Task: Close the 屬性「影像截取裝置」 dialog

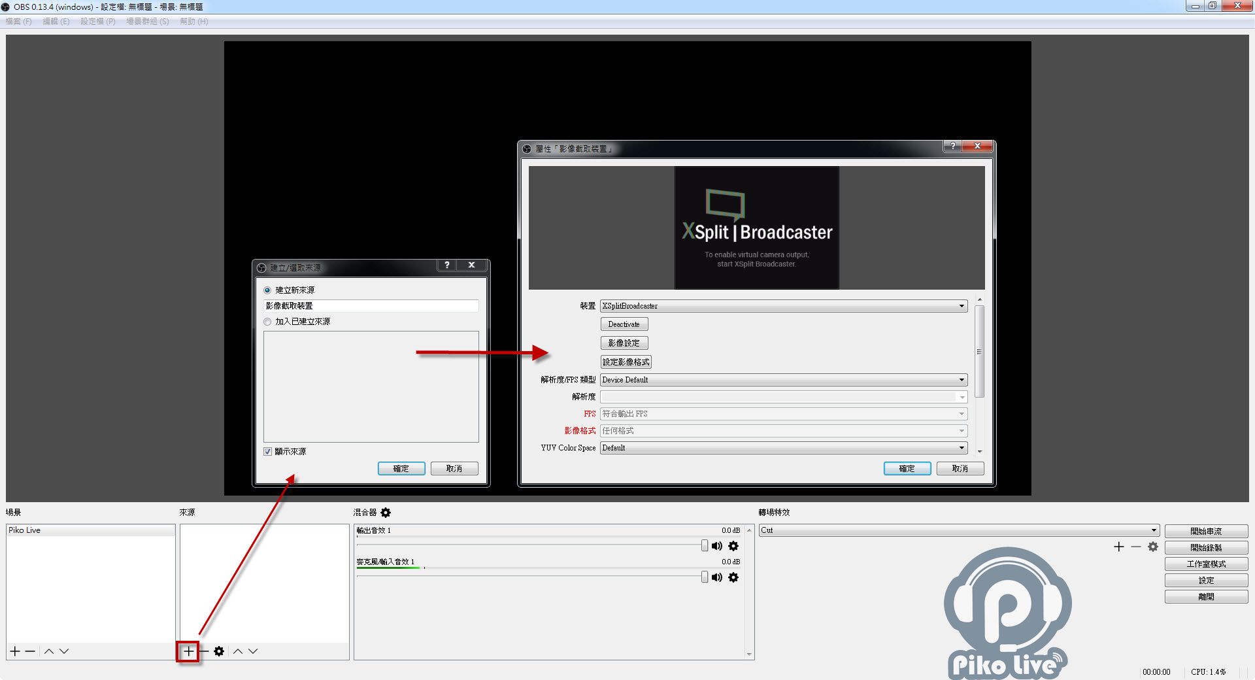Action: click(x=977, y=146)
